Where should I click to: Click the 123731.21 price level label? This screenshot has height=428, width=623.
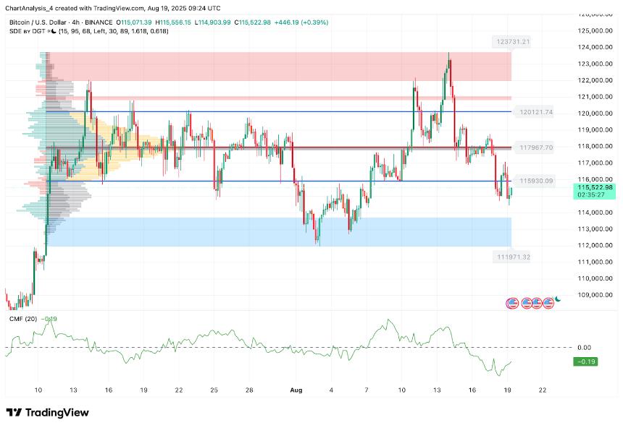pos(514,42)
